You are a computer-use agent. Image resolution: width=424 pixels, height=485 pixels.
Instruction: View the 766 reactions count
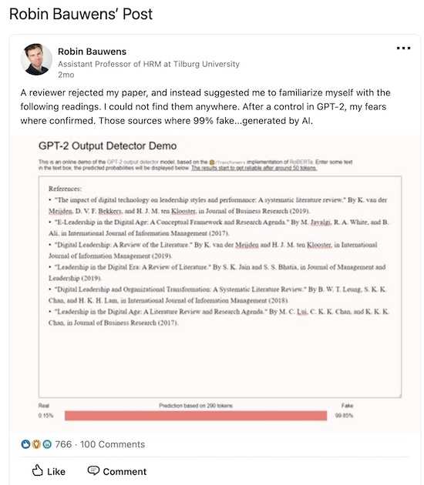pos(63,444)
